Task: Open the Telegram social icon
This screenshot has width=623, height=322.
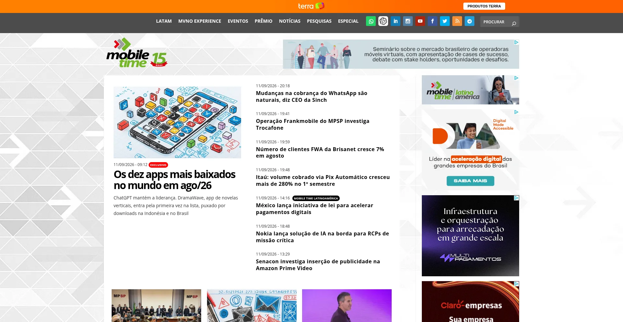Action: click(470, 21)
